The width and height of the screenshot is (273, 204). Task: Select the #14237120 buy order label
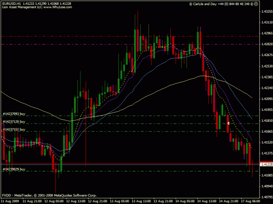coord(14,121)
